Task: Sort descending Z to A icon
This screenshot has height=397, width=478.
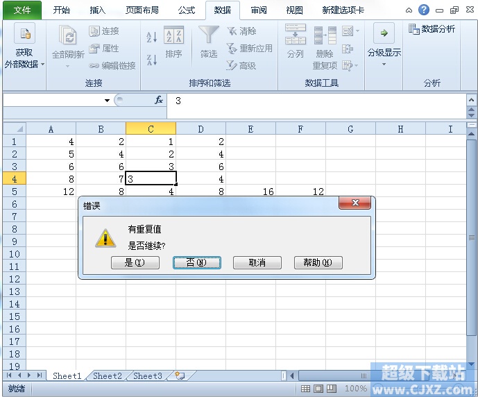Action: click(x=152, y=60)
